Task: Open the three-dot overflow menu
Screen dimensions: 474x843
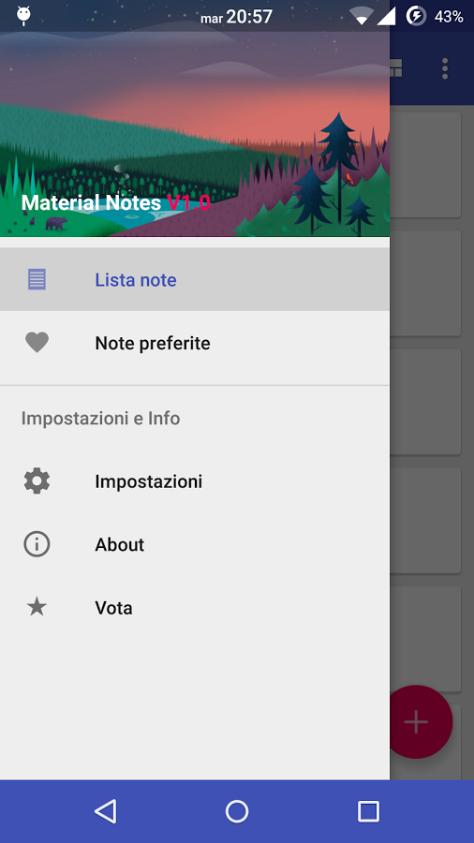Action: 445,68
